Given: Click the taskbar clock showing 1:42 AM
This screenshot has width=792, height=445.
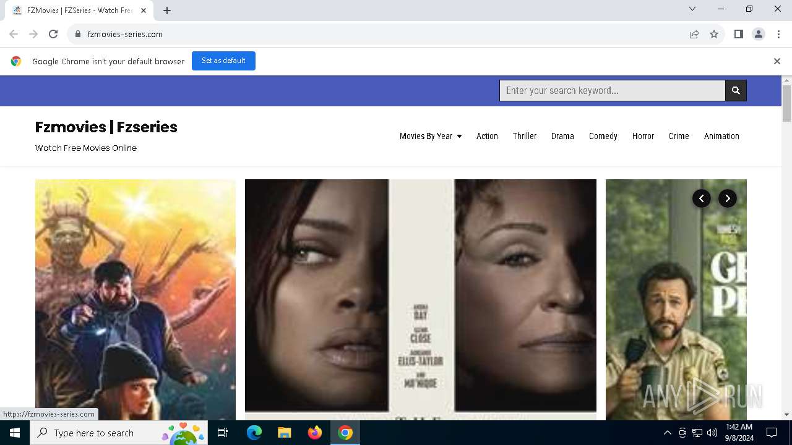Looking at the screenshot, I should [x=739, y=433].
